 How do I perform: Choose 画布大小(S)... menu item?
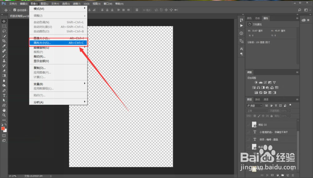pyautogui.click(x=58, y=43)
